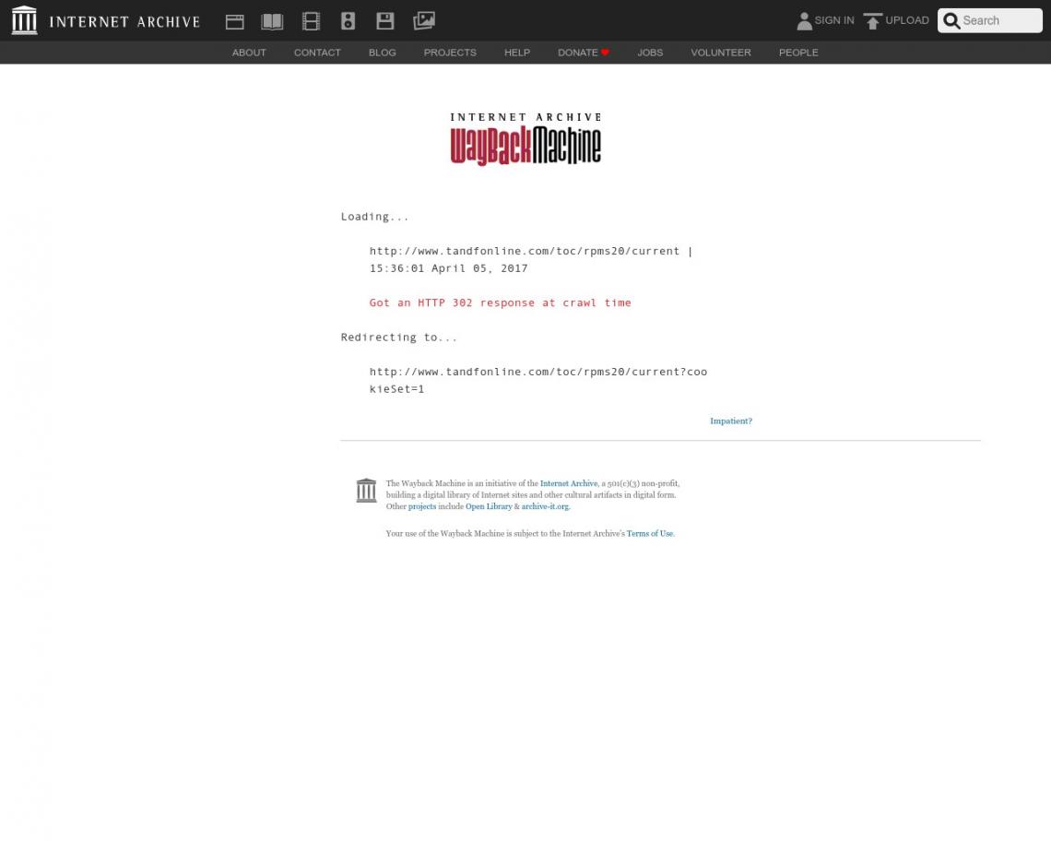The width and height of the screenshot is (1051, 841).
Task: Click the magnifying glass search icon
Action: (x=951, y=21)
